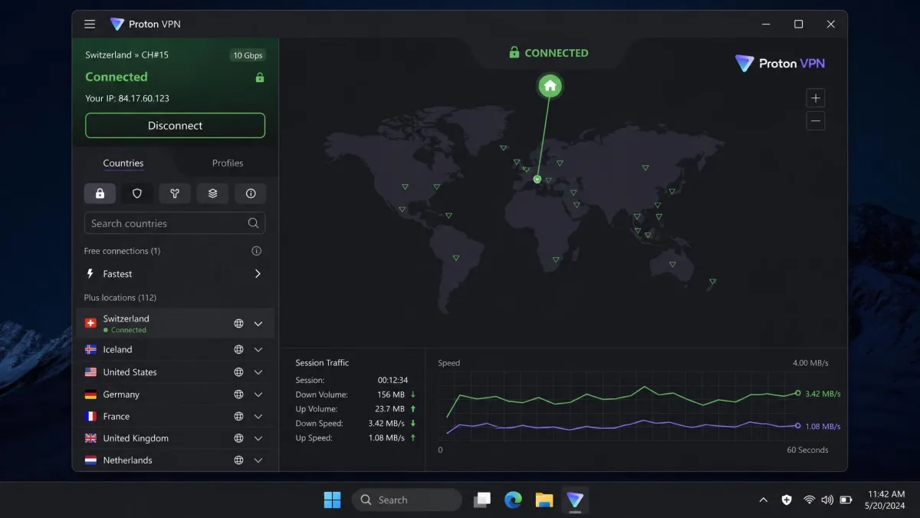Image resolution: width=920 pixels, height=518 pixels.
Task: Open the hamburger menu in Proton VPN
Action: coord(90,24)
